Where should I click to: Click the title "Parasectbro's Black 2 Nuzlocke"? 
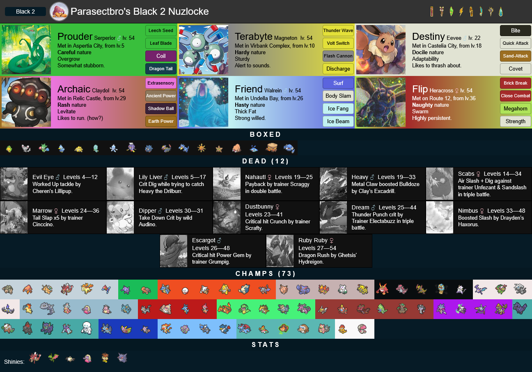click(140, 11)
